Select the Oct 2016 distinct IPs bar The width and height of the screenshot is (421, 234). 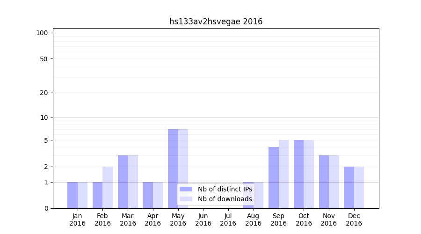pos(298,174)
